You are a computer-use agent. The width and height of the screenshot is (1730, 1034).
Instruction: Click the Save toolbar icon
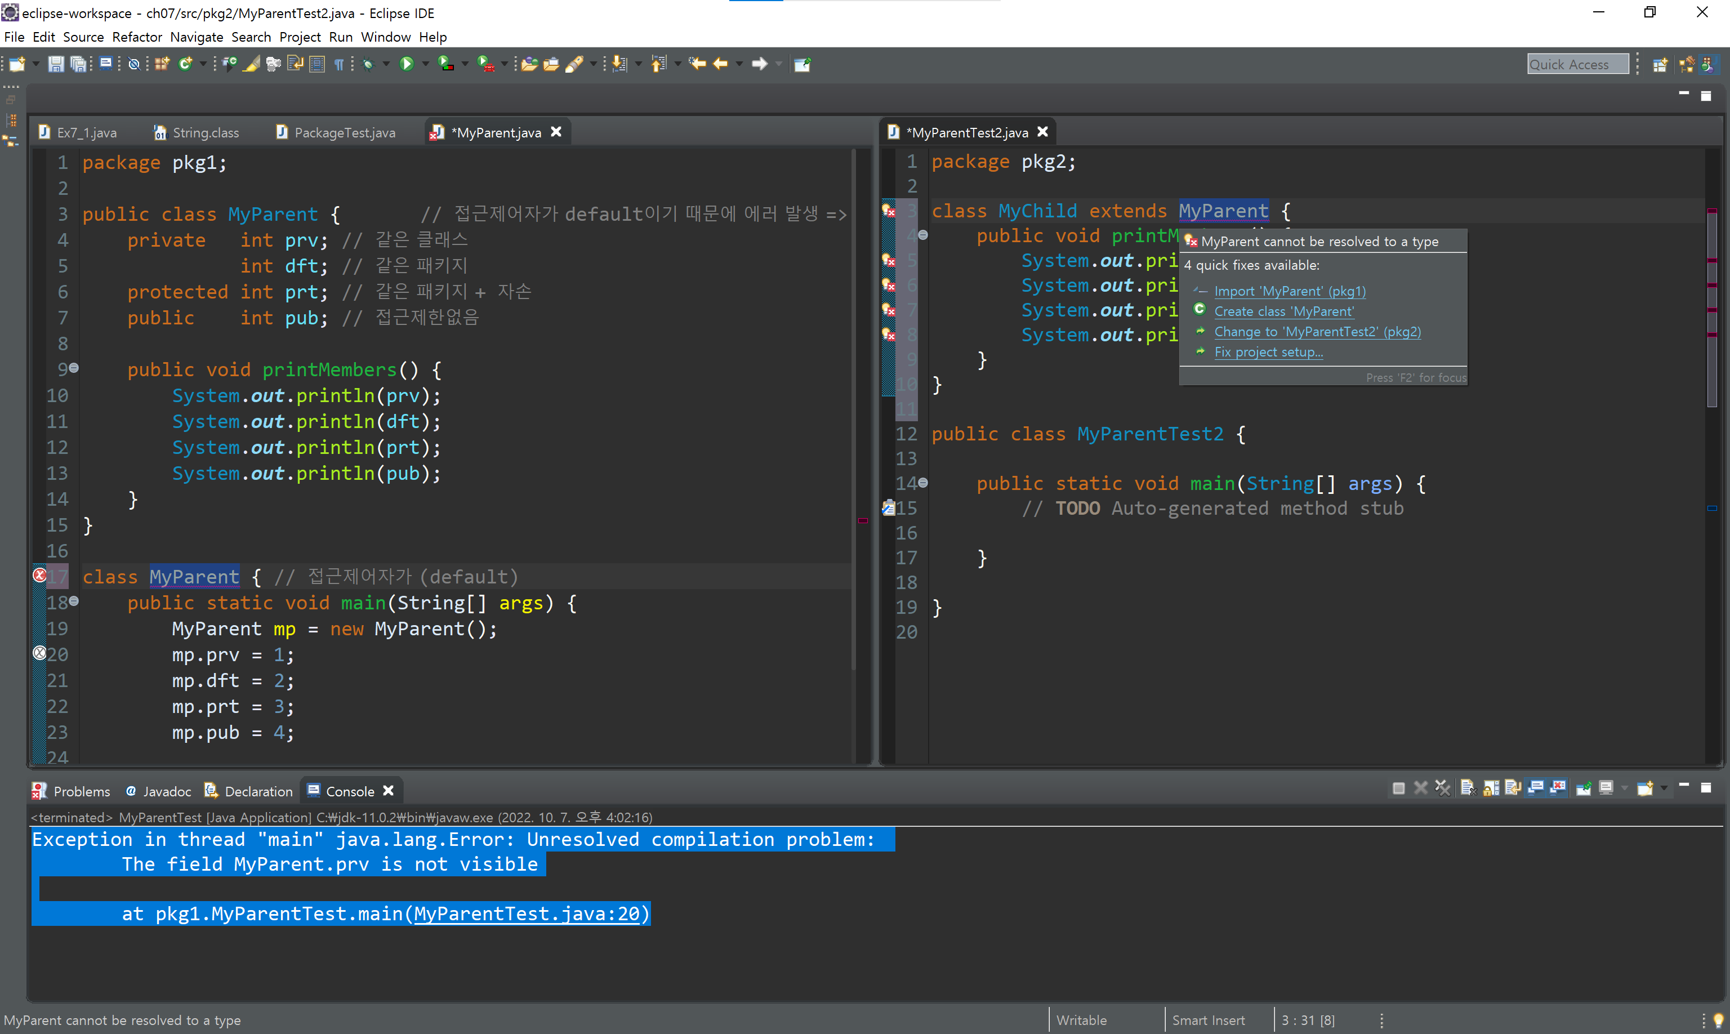click(x=56, y=64)
